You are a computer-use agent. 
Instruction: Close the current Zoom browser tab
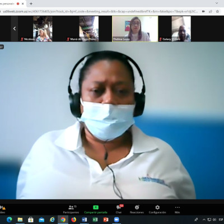tap(23, 3)
